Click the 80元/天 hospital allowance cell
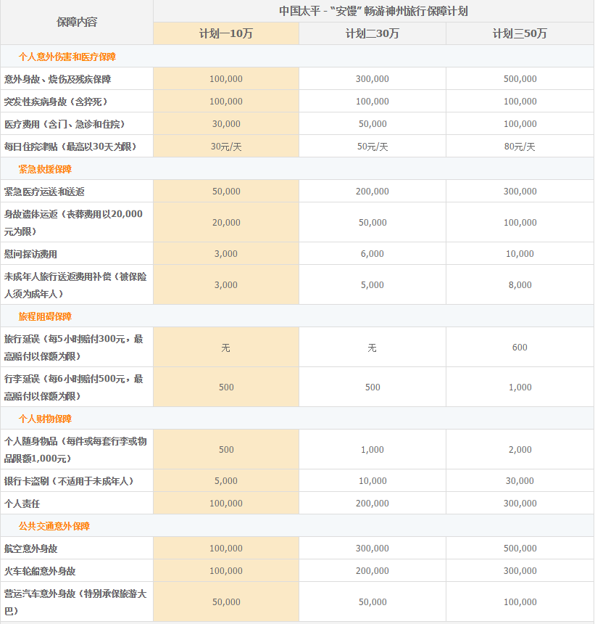The width and height of the screenshot is (595, 624). (520, 147)
